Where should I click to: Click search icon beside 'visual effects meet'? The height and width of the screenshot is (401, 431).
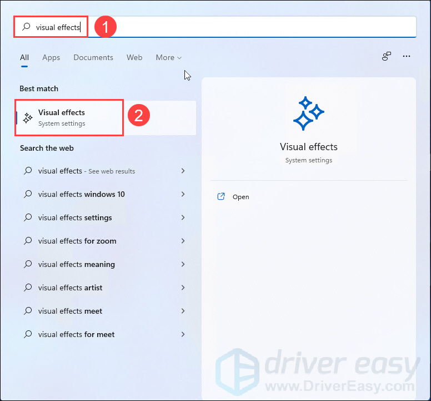click(28, 311)
